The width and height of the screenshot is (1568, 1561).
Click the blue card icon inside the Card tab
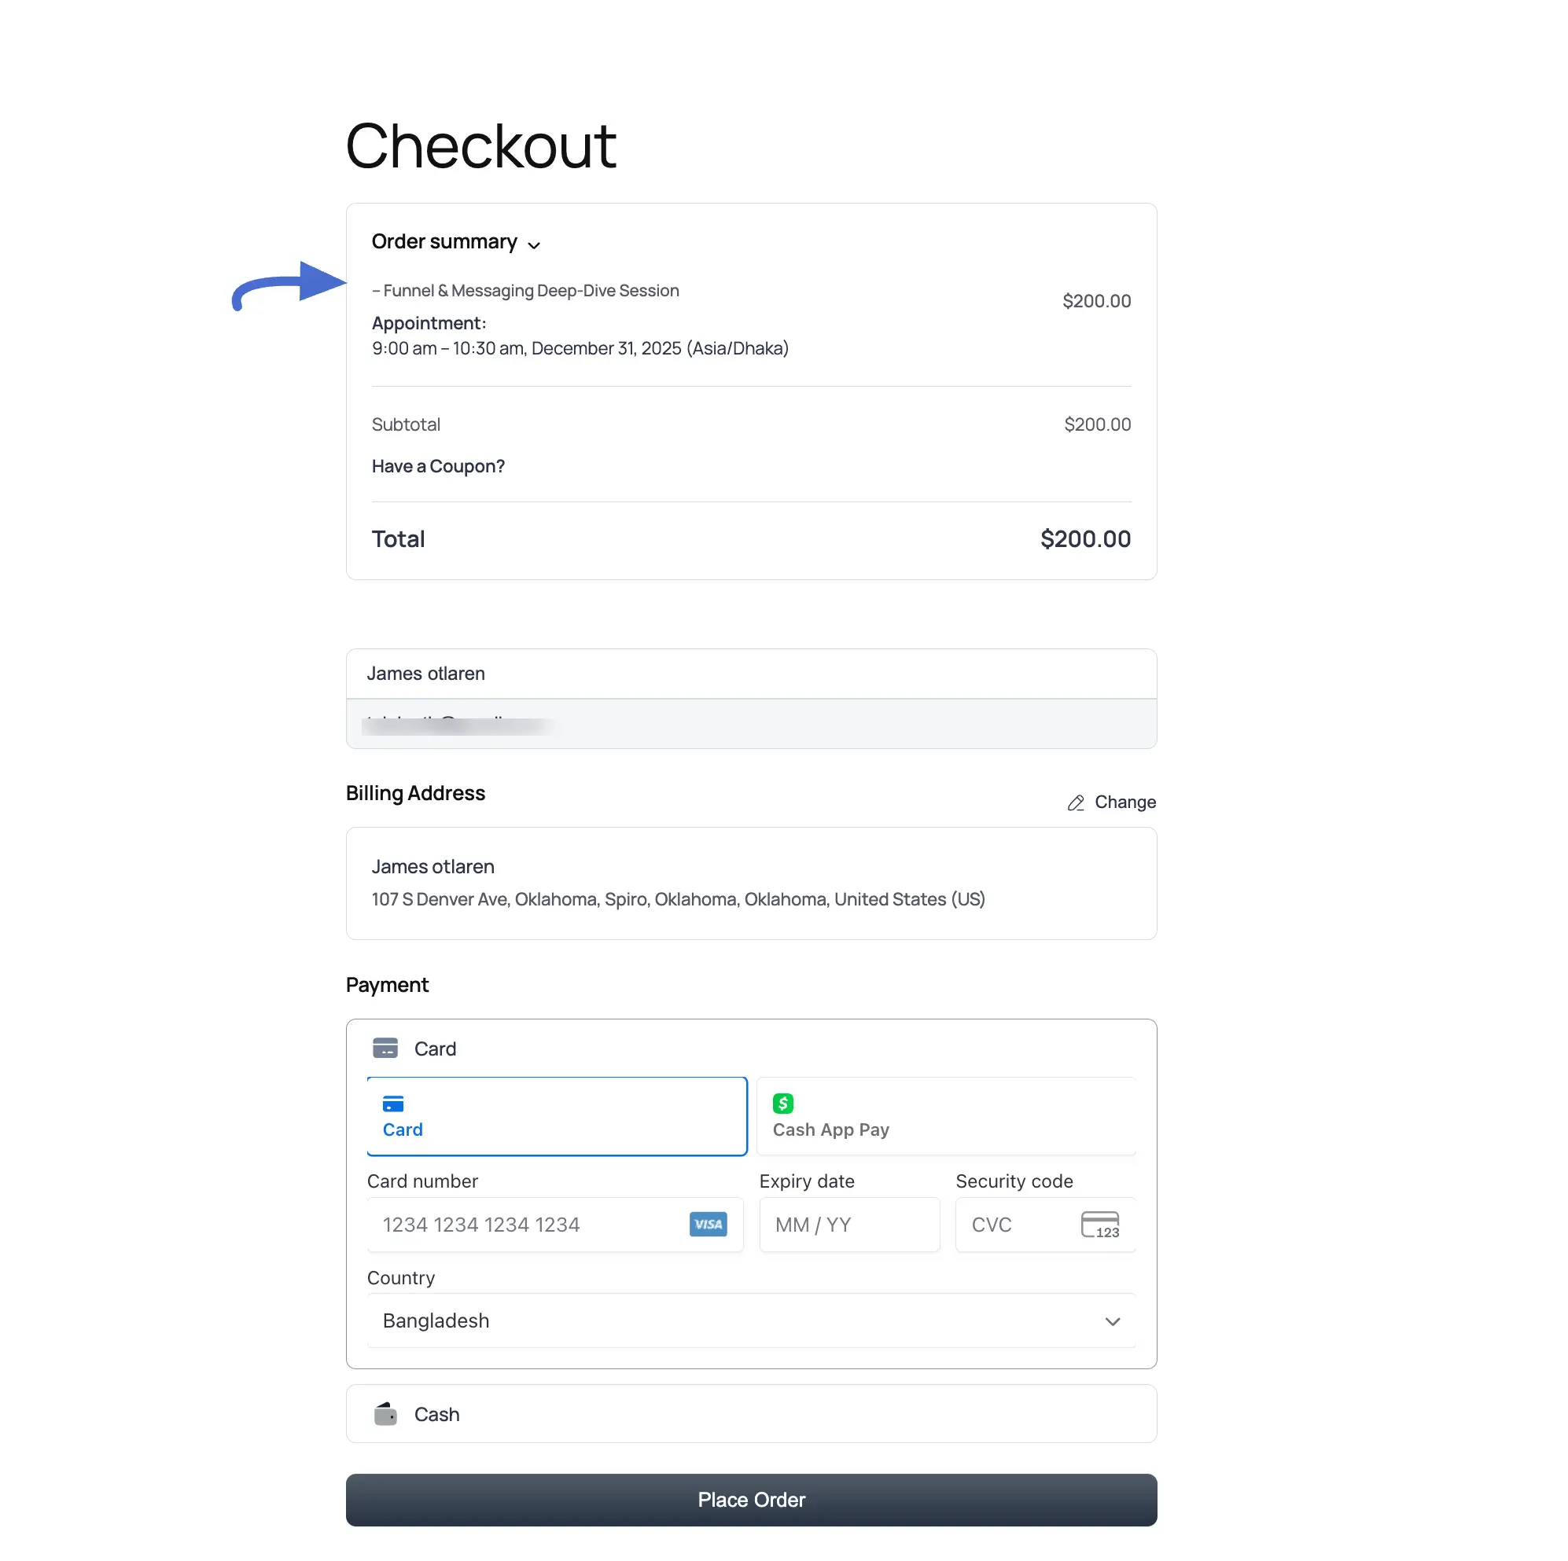click(x=393, y=1104)
